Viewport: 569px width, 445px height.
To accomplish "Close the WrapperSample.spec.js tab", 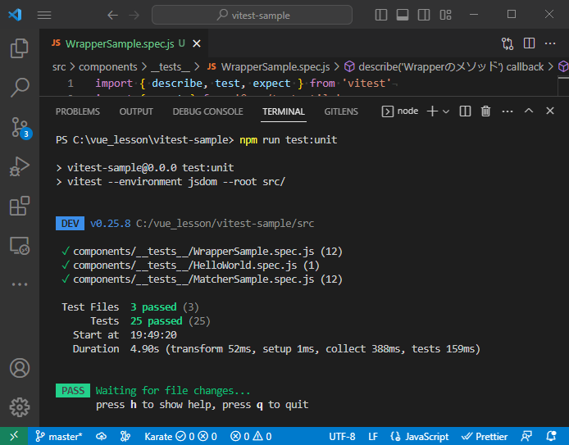I will [196, 44].
